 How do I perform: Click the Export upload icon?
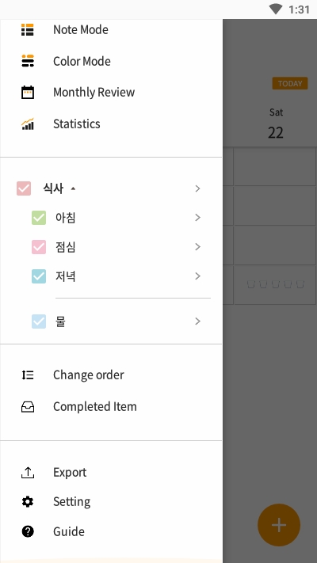pos(27,473)
